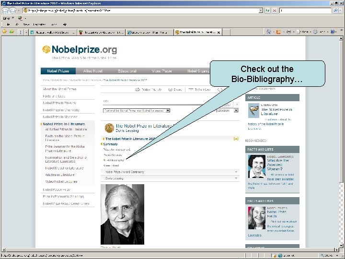Click the Page menu icon in command bar
345x259 pixels.
[299, 32]
